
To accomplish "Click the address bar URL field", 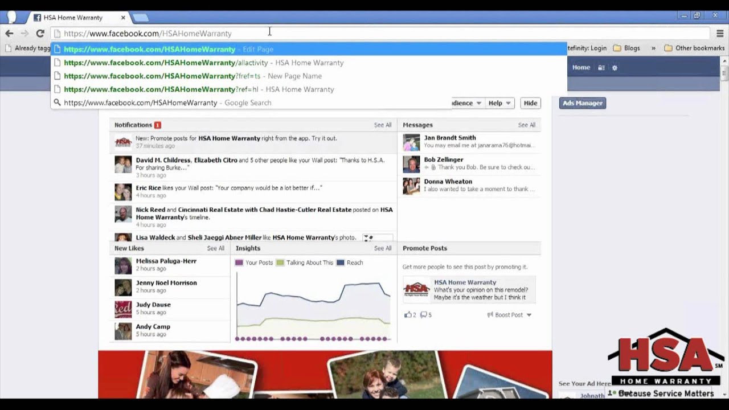I will (380, 34).
